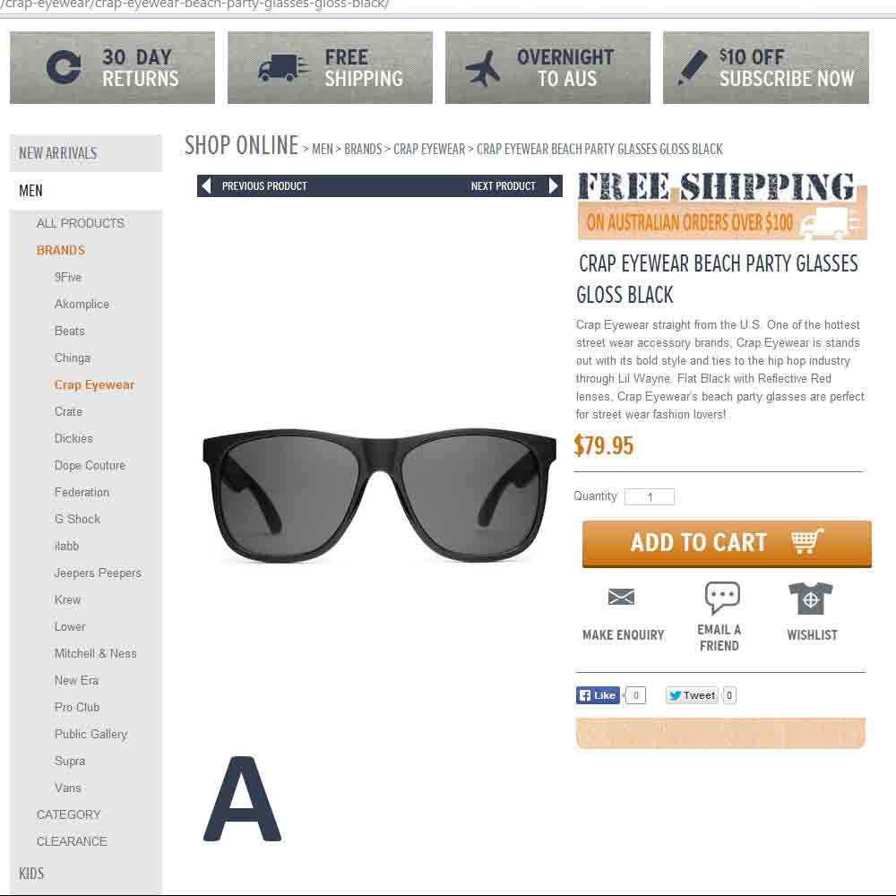Tweet this product
Screen dimensions: 896x896
(692, 695)
